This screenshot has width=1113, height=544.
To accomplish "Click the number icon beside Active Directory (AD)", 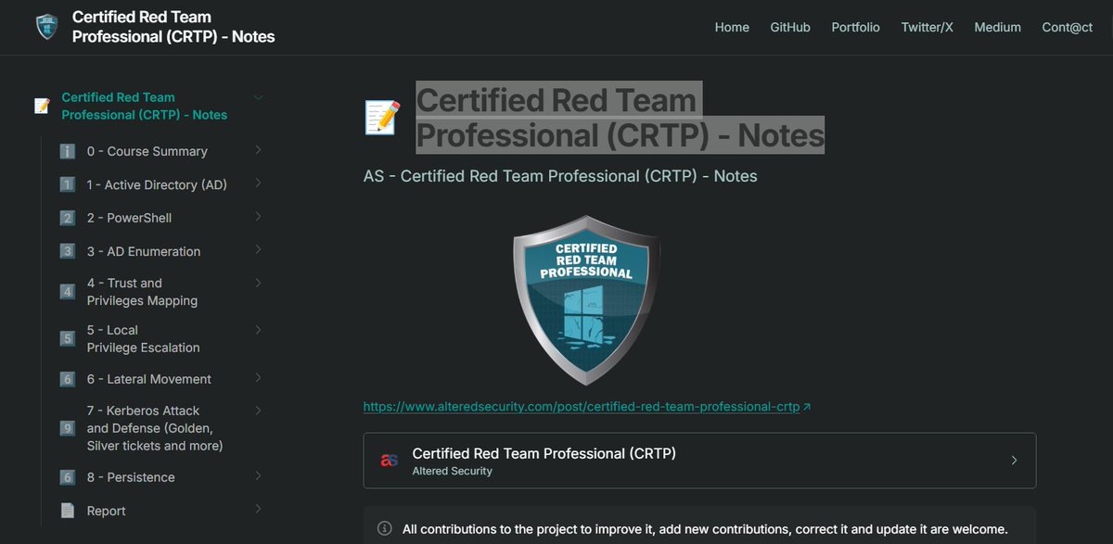I will (67, 184).
